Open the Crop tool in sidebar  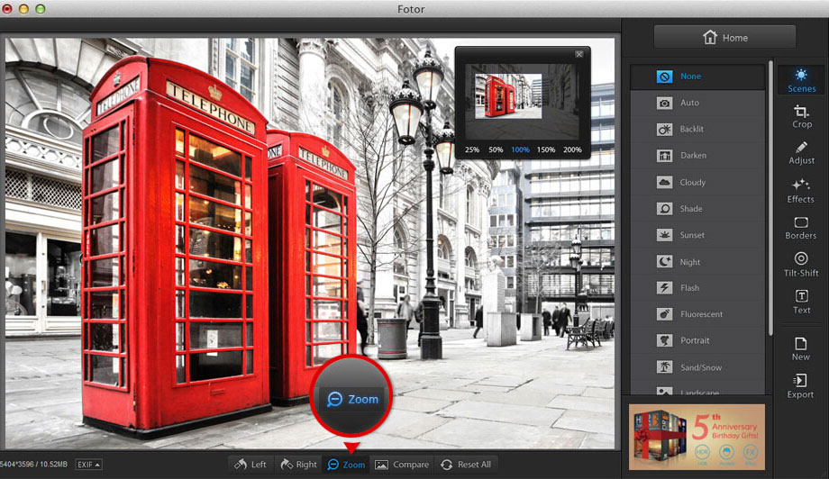tap(801, 116)
